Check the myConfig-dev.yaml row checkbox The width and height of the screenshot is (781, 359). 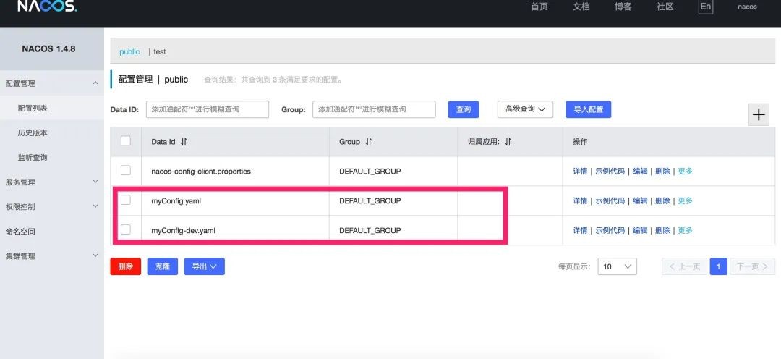pyautogui.click(x=126, y=229)
